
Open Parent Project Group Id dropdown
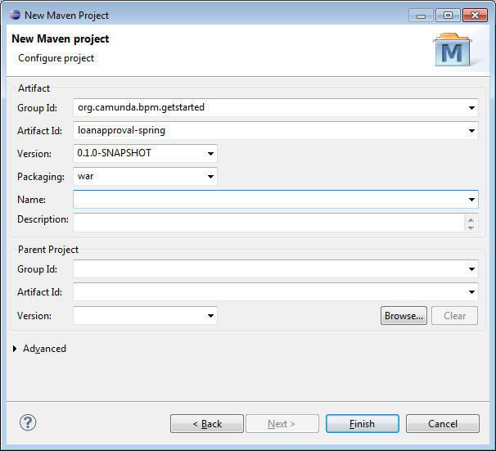pyautogui.click(x=472, y=269)
